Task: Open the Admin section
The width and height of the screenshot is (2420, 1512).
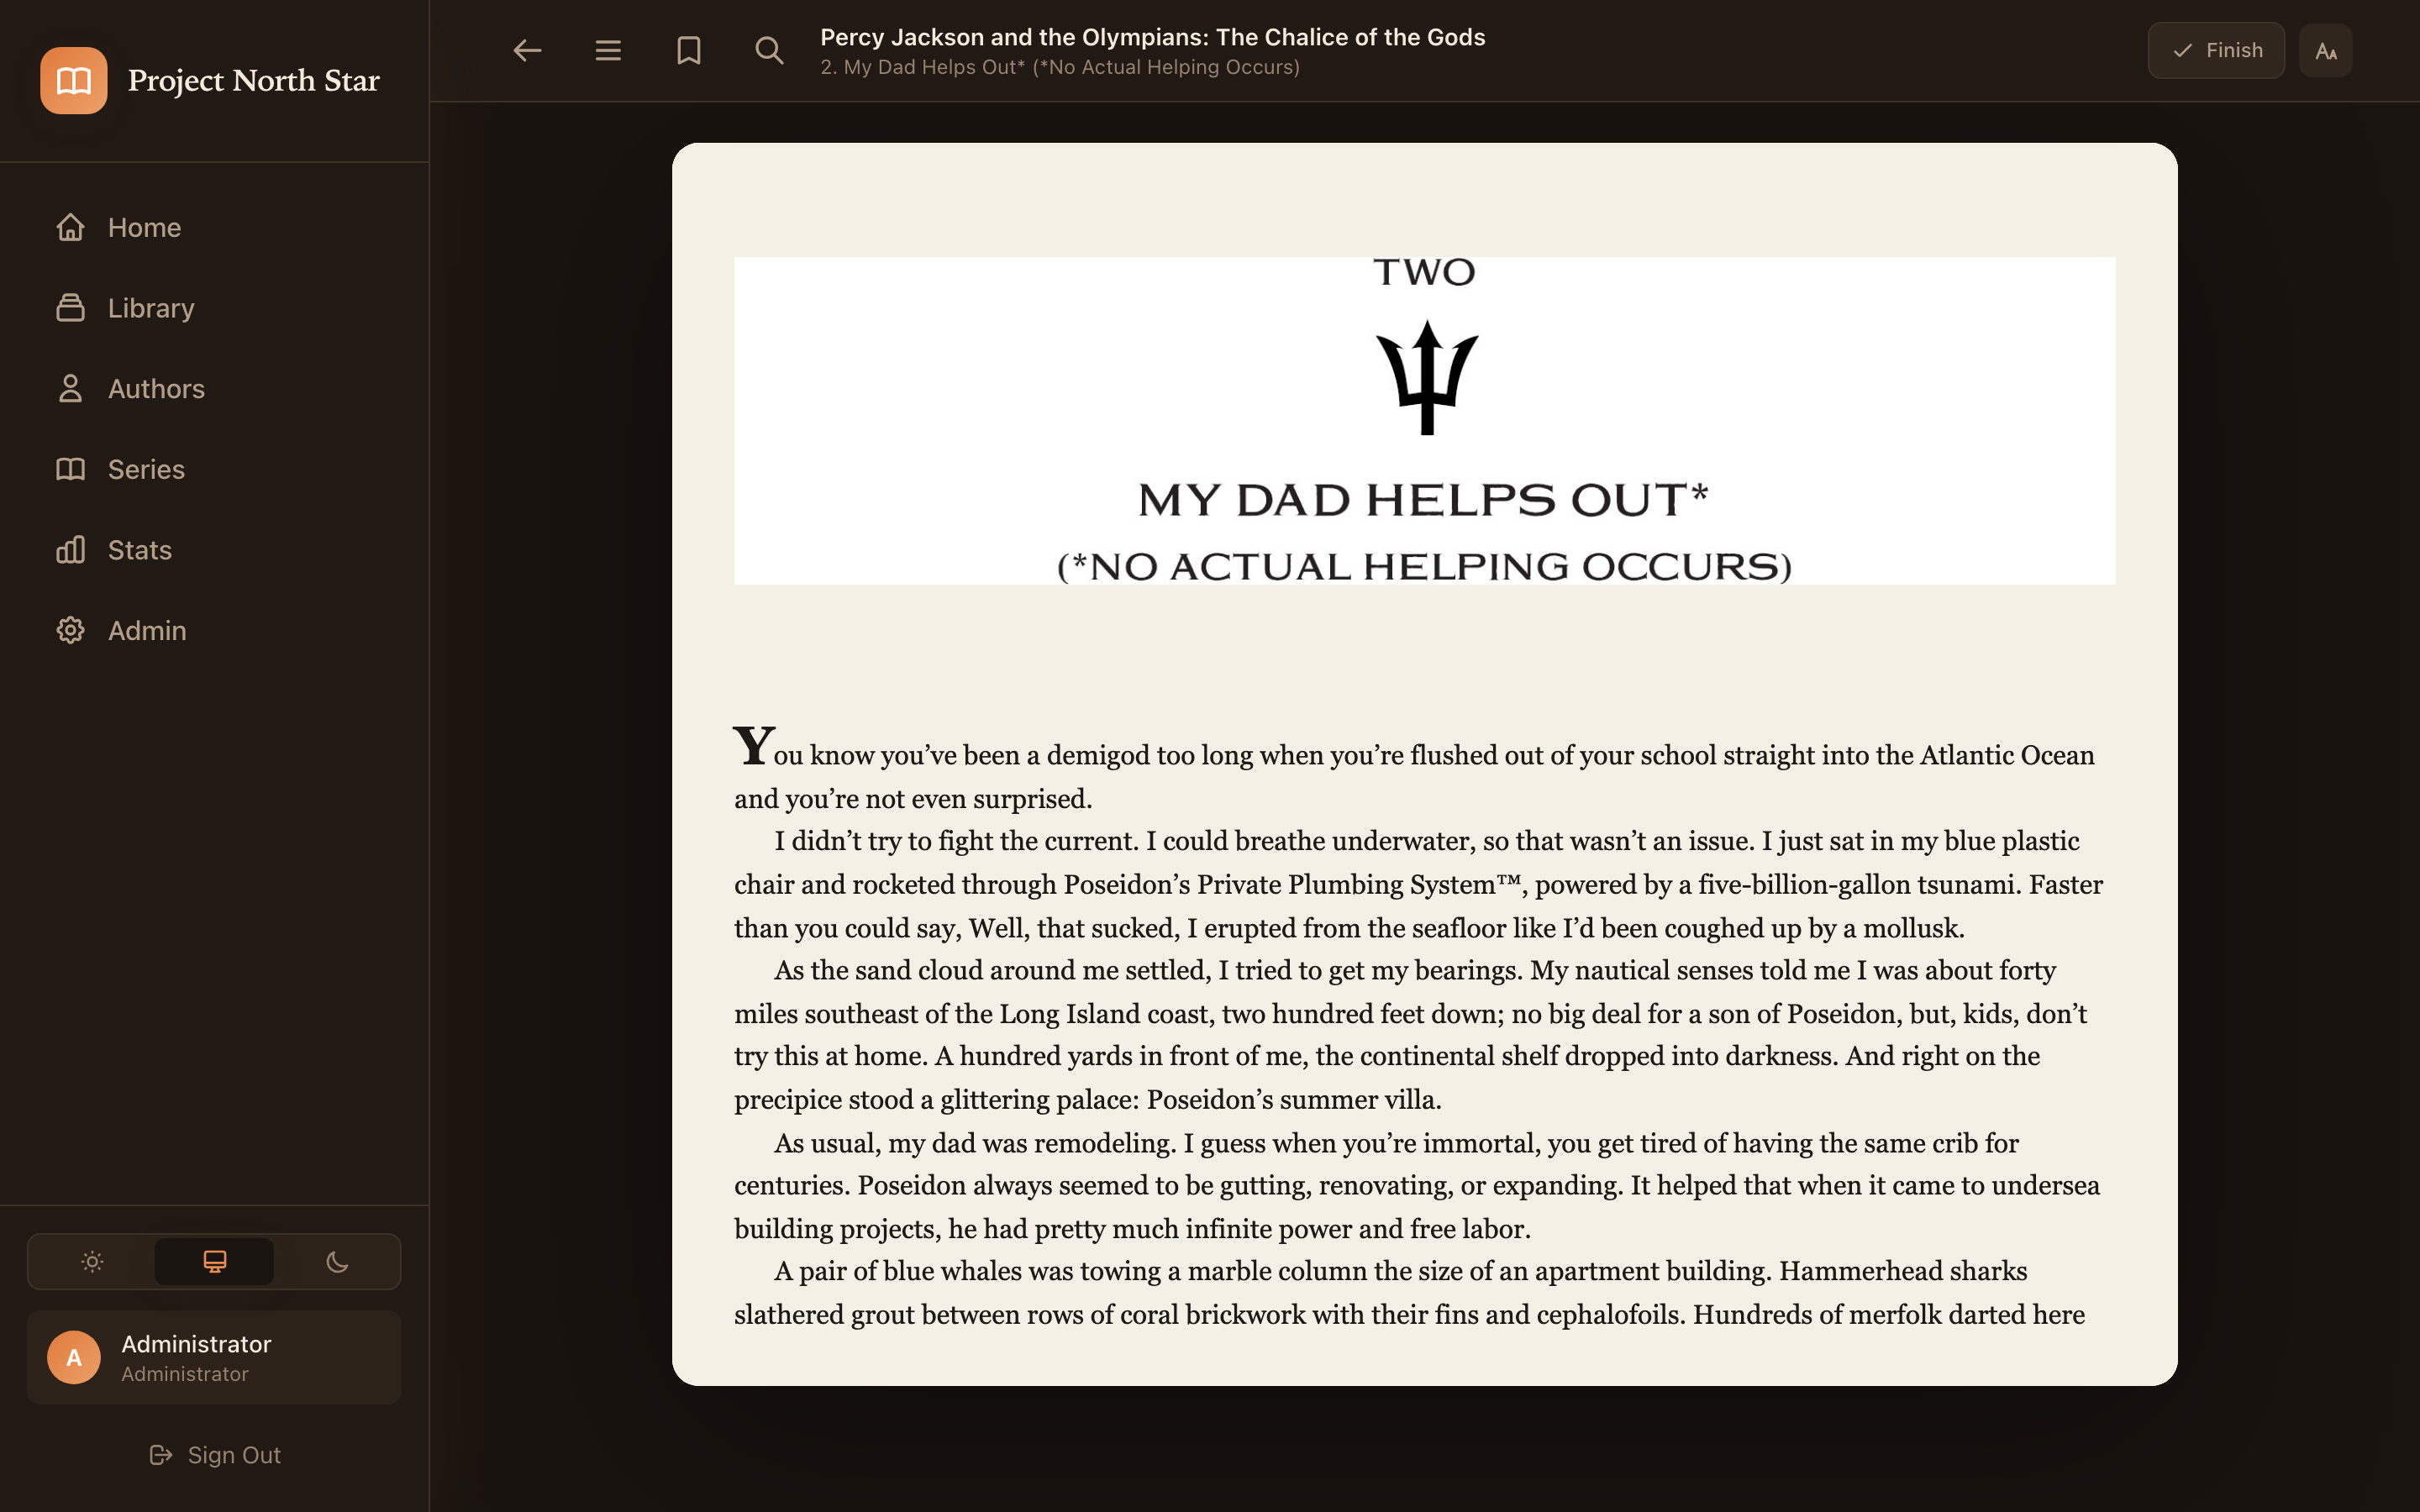Action: pos(214,630)
